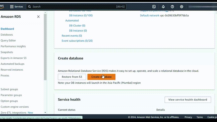
Task: Click View service health dashboard button
Action: (x=188, y=100)
